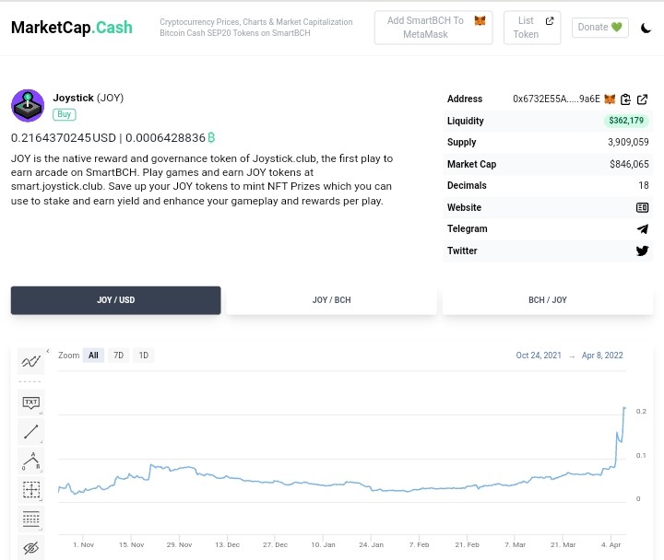Click the green Buy button
The width and height of the screenshot is (664, 560).
point(65,114)
